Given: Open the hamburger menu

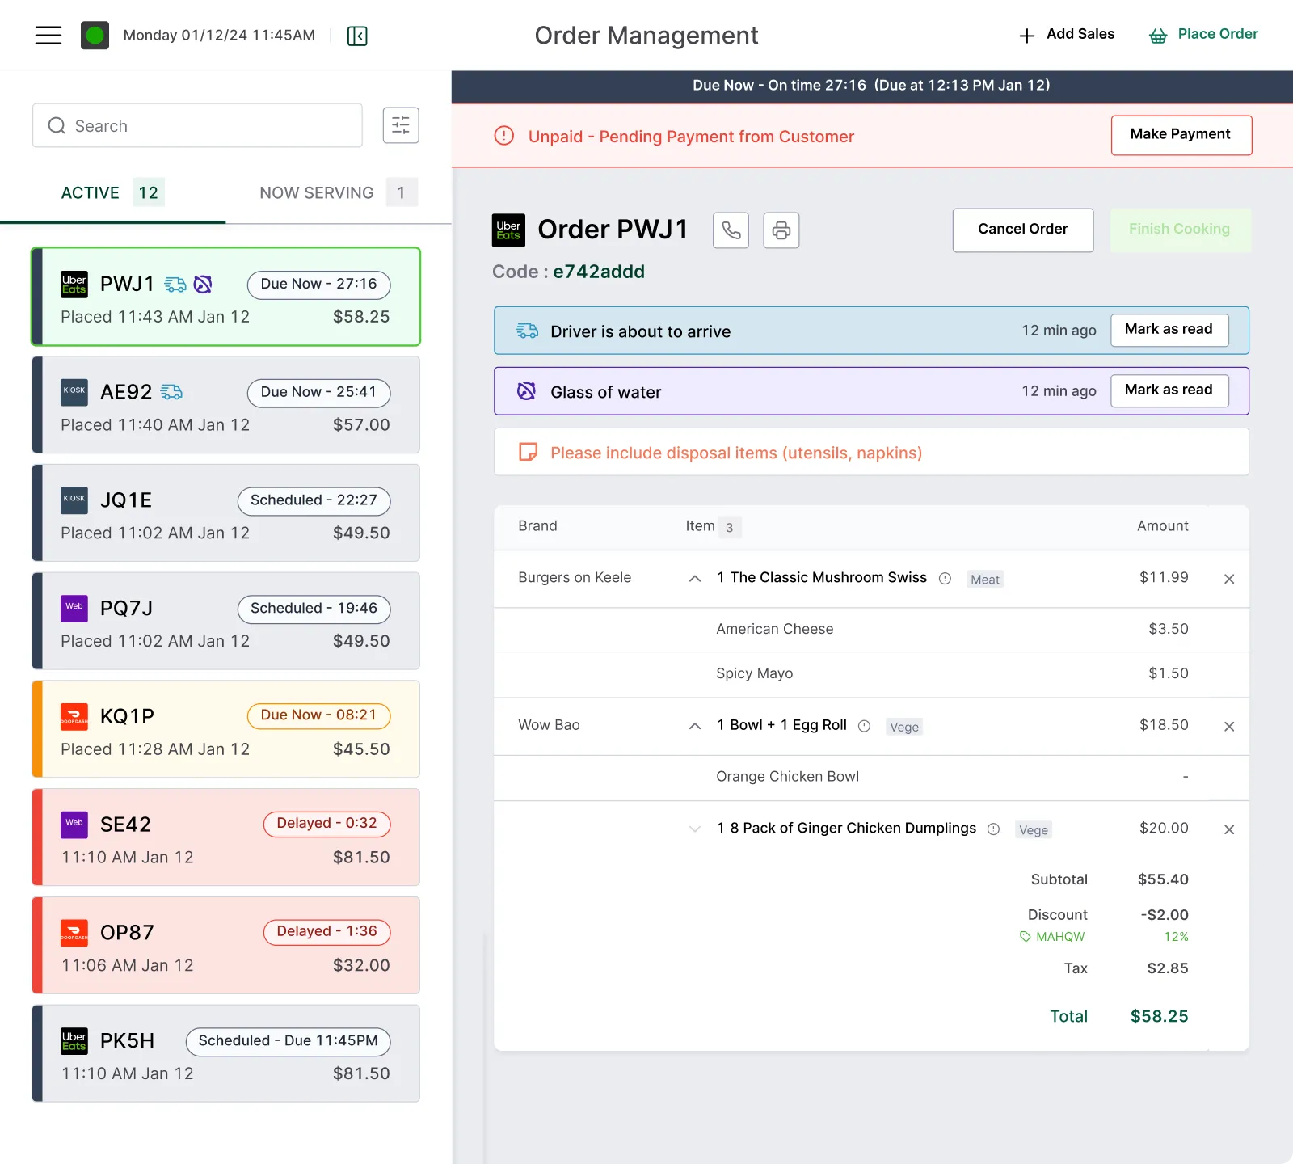Looking at the screenshot, I should tap(48, 36).
